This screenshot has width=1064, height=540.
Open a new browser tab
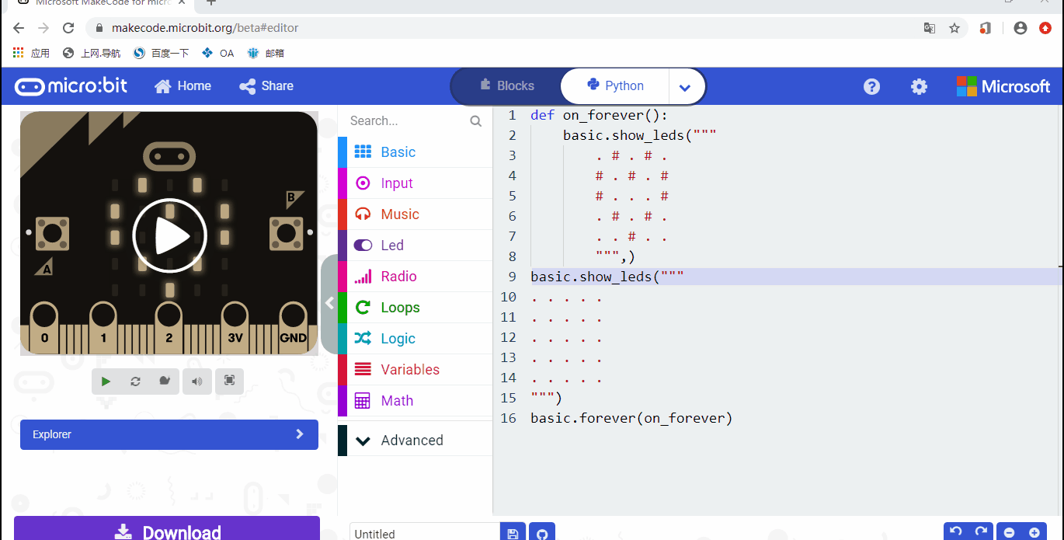point(211,2)
